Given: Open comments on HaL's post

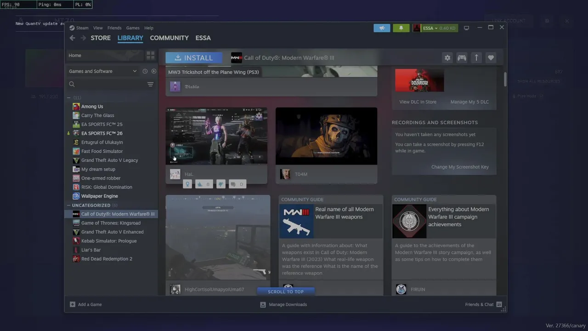Looking at the screenshot, I should click(x=237, y=184).
